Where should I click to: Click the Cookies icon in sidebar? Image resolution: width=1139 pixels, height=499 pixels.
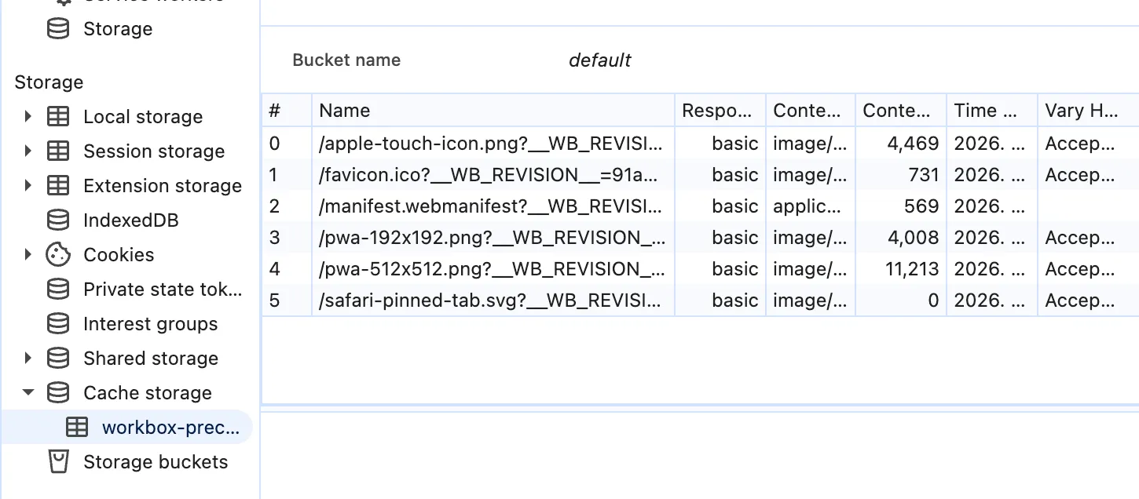58,255
